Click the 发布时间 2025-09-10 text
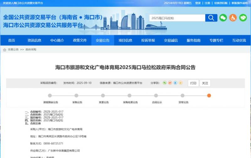Screen dimensions: 251x158 point(77,83)
